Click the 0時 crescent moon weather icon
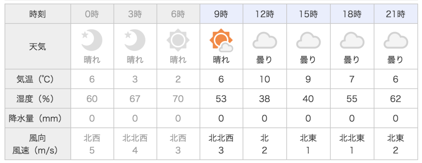This screenshot has width=422, height=163. [x=91, y=39]
